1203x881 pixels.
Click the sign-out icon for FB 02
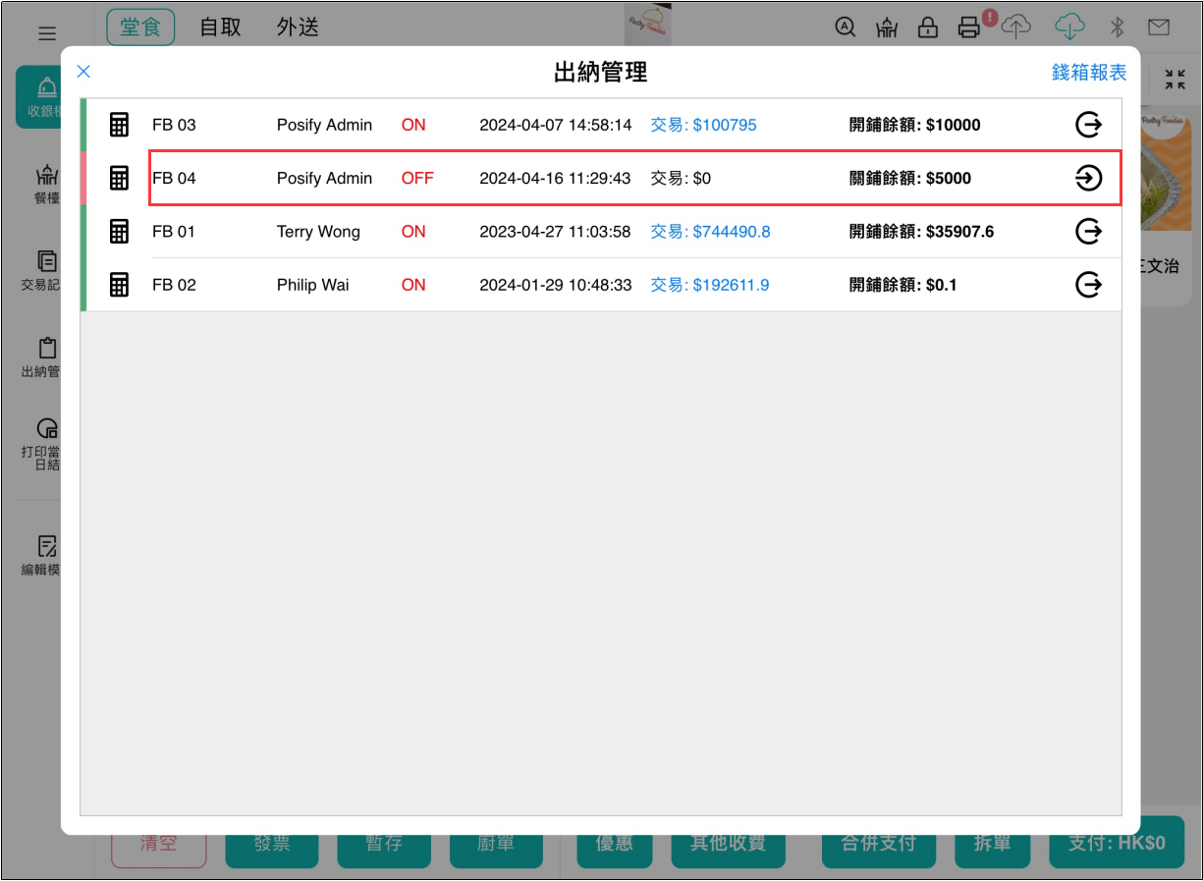point(1088,285)
